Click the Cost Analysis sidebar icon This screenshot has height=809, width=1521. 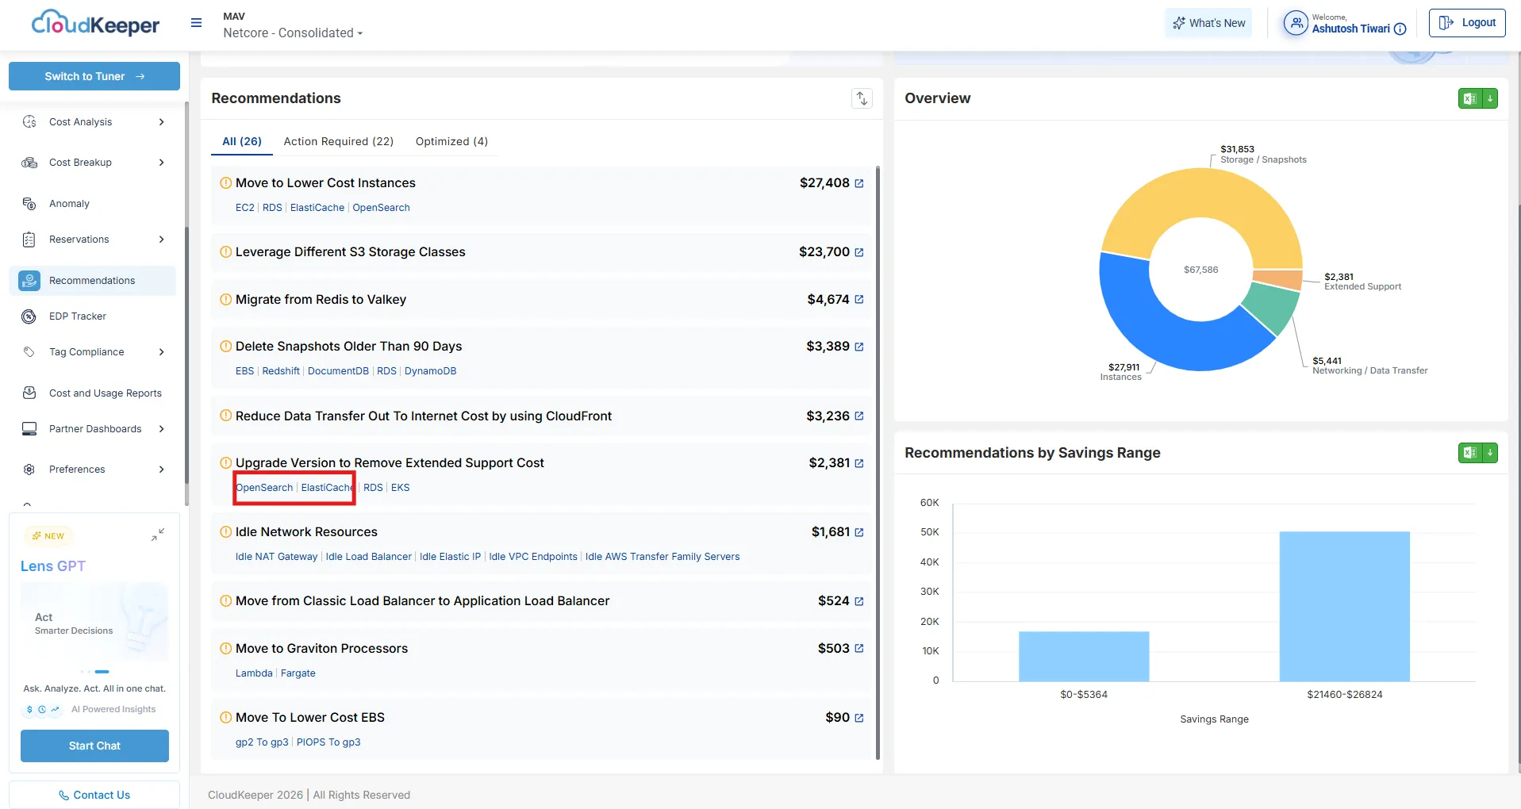[29, 121]
